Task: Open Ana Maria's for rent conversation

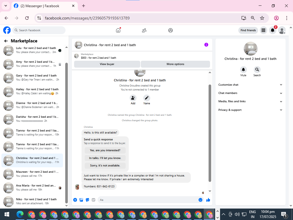Action: pos(32,188)
